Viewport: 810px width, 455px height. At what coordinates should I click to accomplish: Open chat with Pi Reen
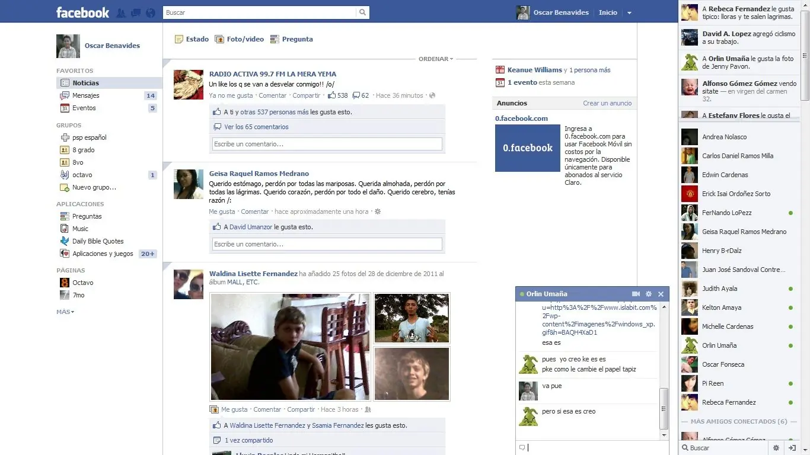click(x=738, y=383)
